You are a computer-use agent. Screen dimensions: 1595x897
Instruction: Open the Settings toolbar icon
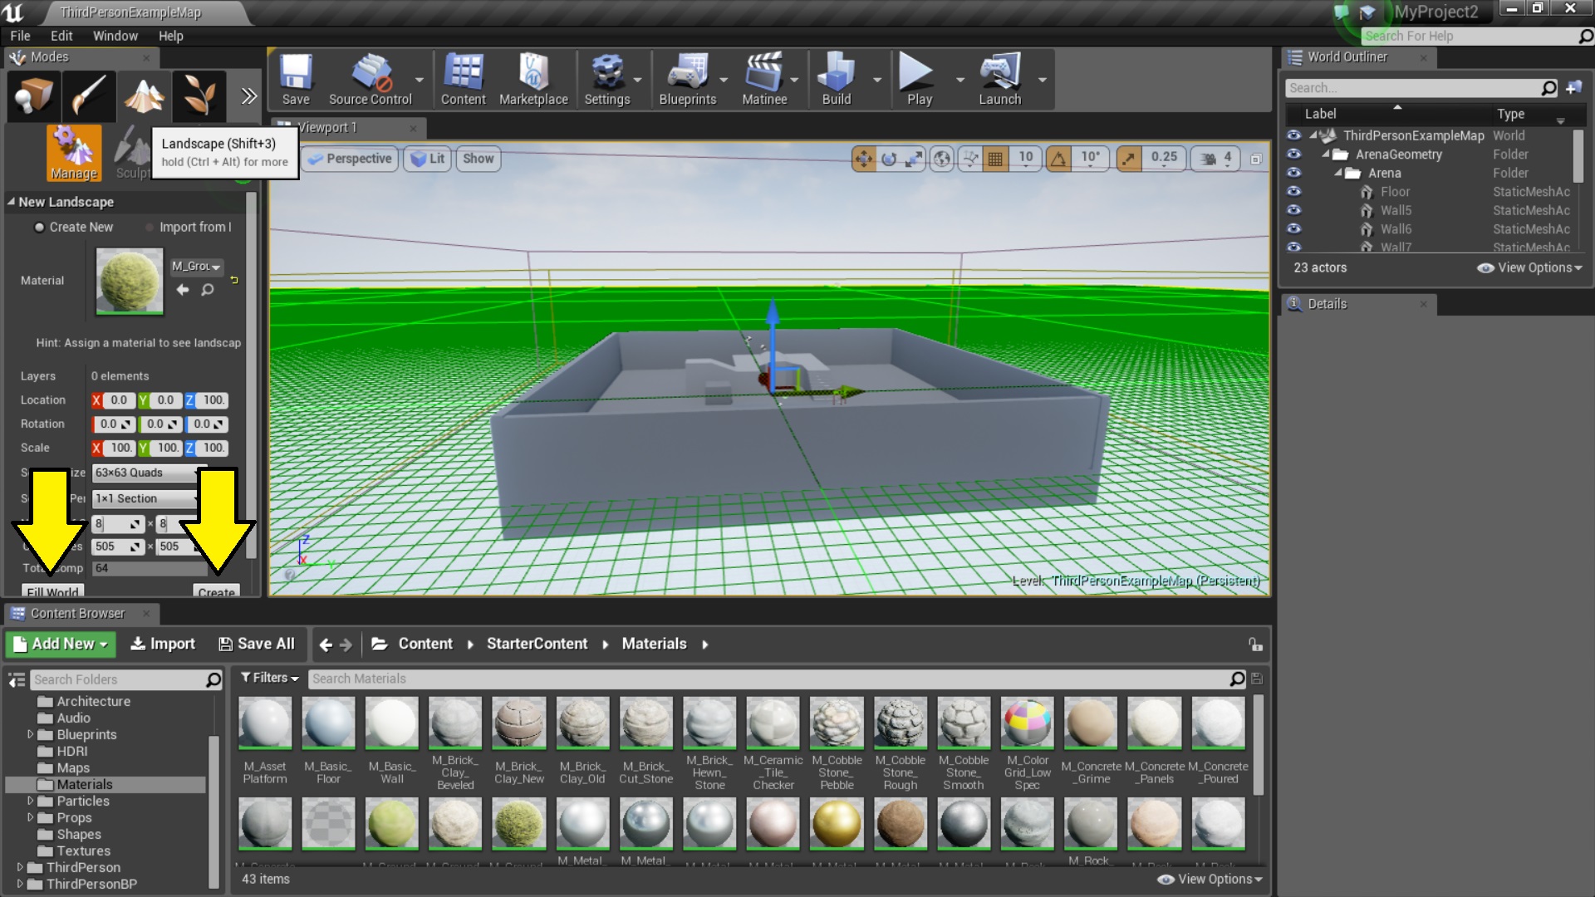607,80
